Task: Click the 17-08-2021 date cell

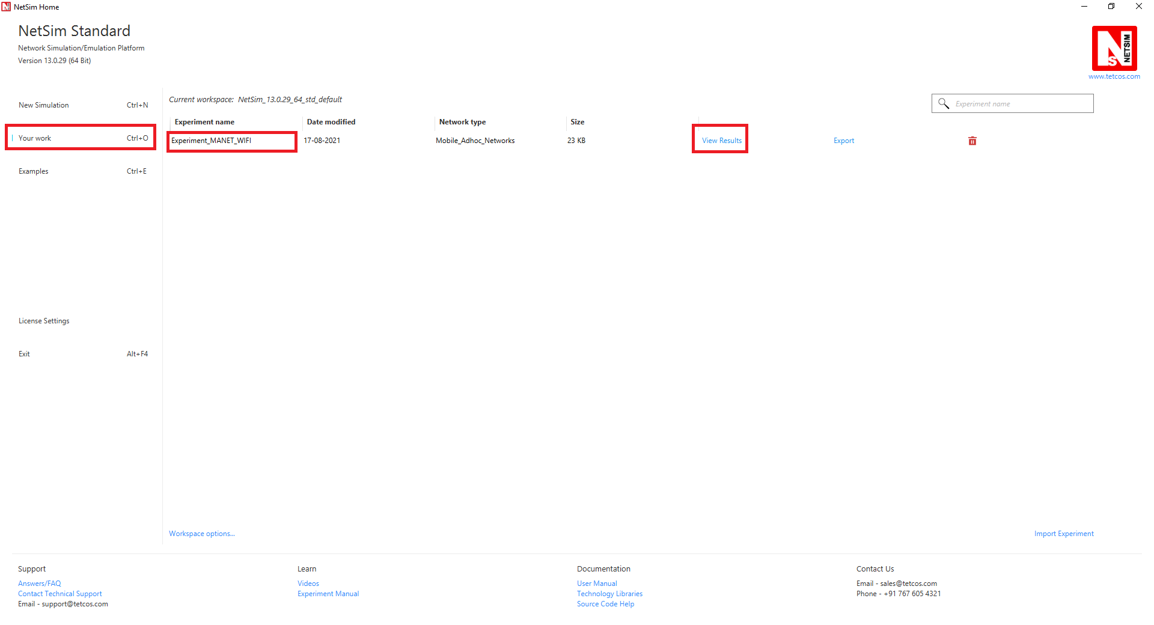Action: 322,141
